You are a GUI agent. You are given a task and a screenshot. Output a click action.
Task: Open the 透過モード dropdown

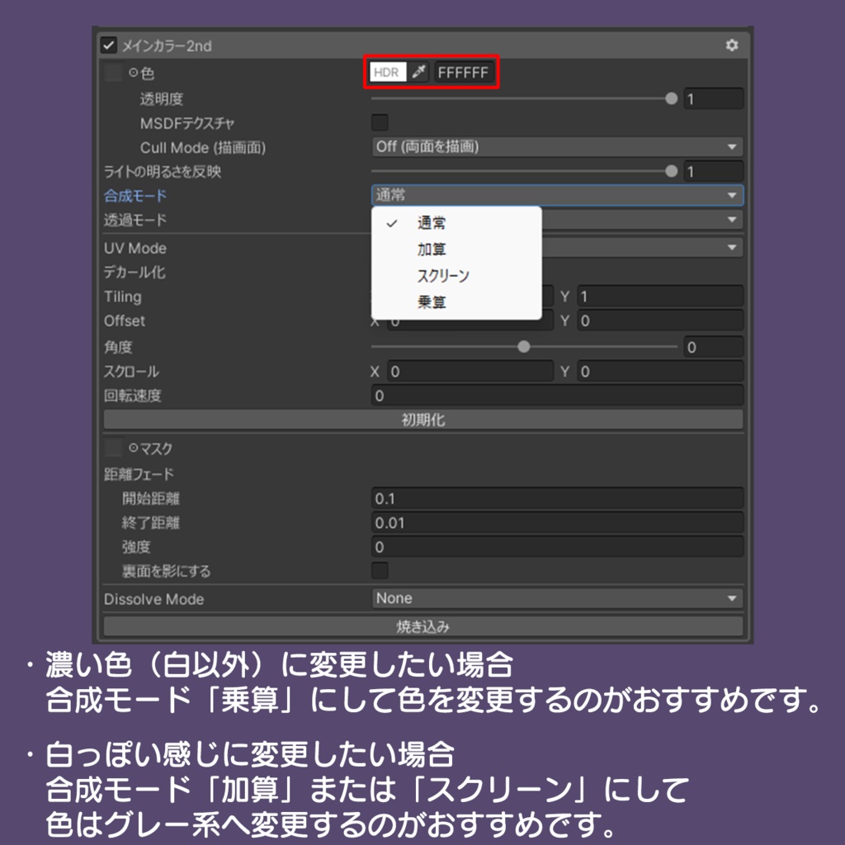pos(652,221)
